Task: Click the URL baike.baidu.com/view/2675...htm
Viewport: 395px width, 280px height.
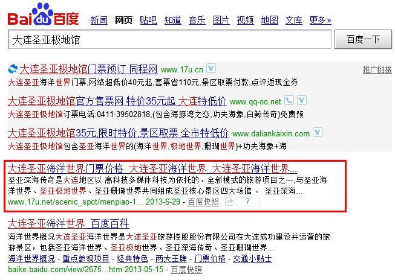Action: tap(65, 270)
